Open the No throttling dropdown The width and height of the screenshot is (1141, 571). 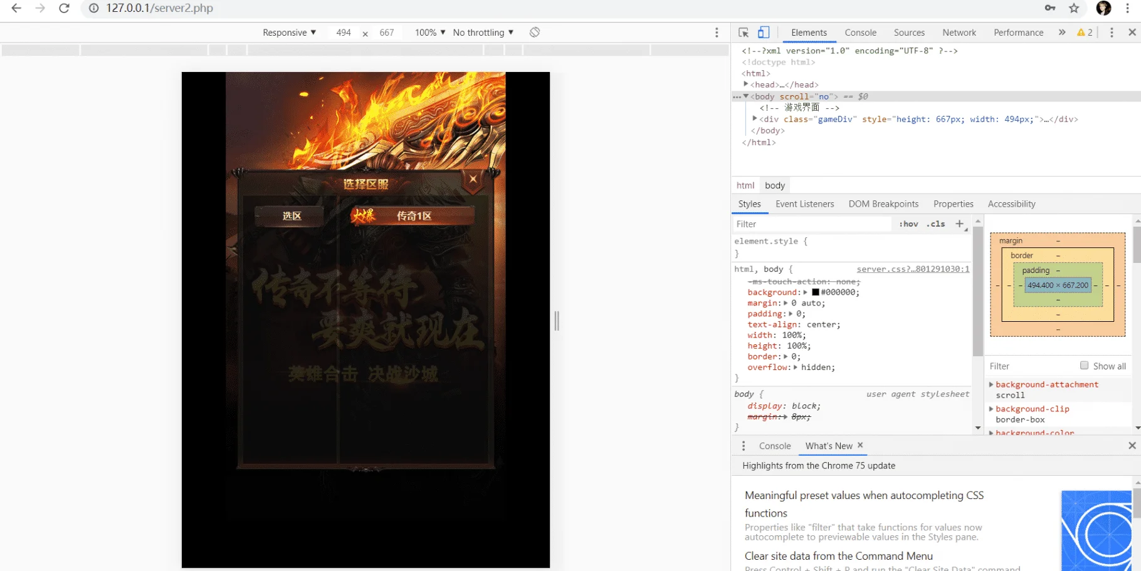(x=483, y=33)
